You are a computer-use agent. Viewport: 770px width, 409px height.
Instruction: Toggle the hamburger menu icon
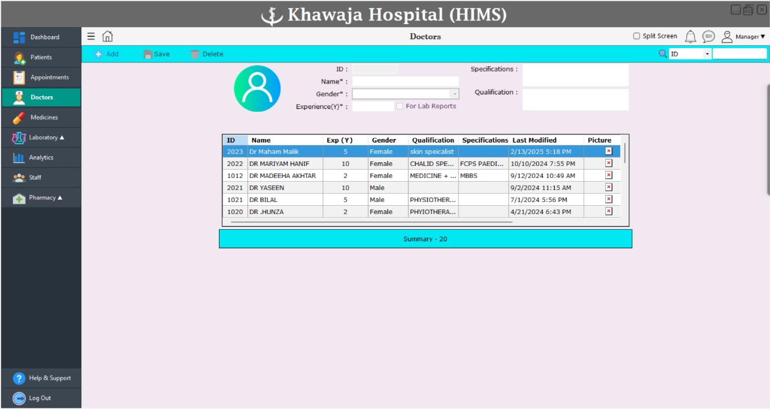click(91, 36)
